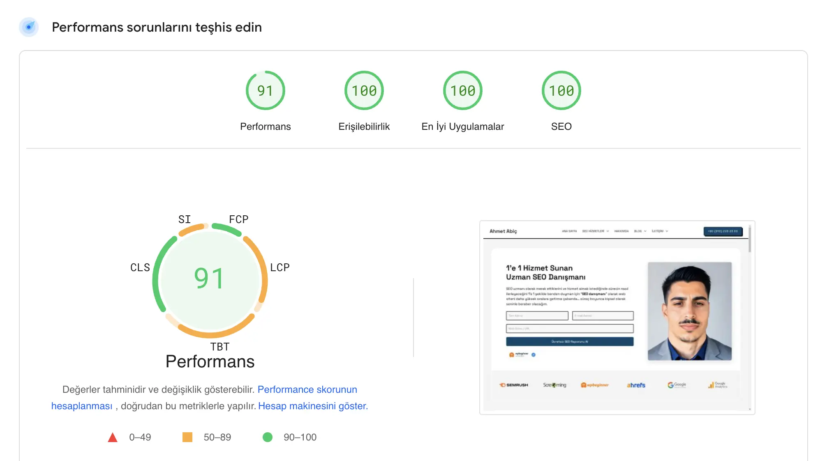Click the portrait photo in thumbnail

pyautogui.click(x=689, y=311)
